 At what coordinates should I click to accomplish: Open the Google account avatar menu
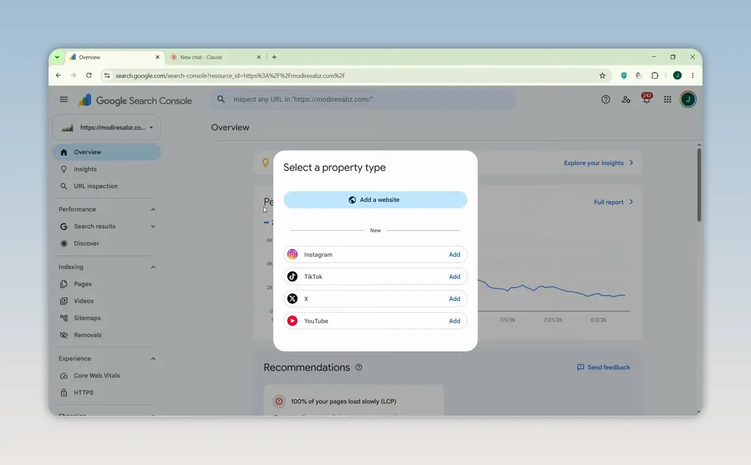pos(688,99)
